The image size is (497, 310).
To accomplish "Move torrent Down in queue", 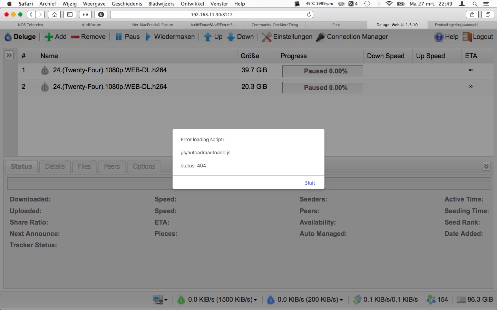I will 240,37.
